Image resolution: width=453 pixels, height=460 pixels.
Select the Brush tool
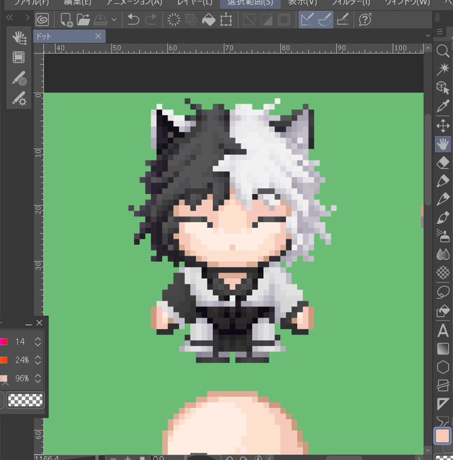[x=443, y=218]
